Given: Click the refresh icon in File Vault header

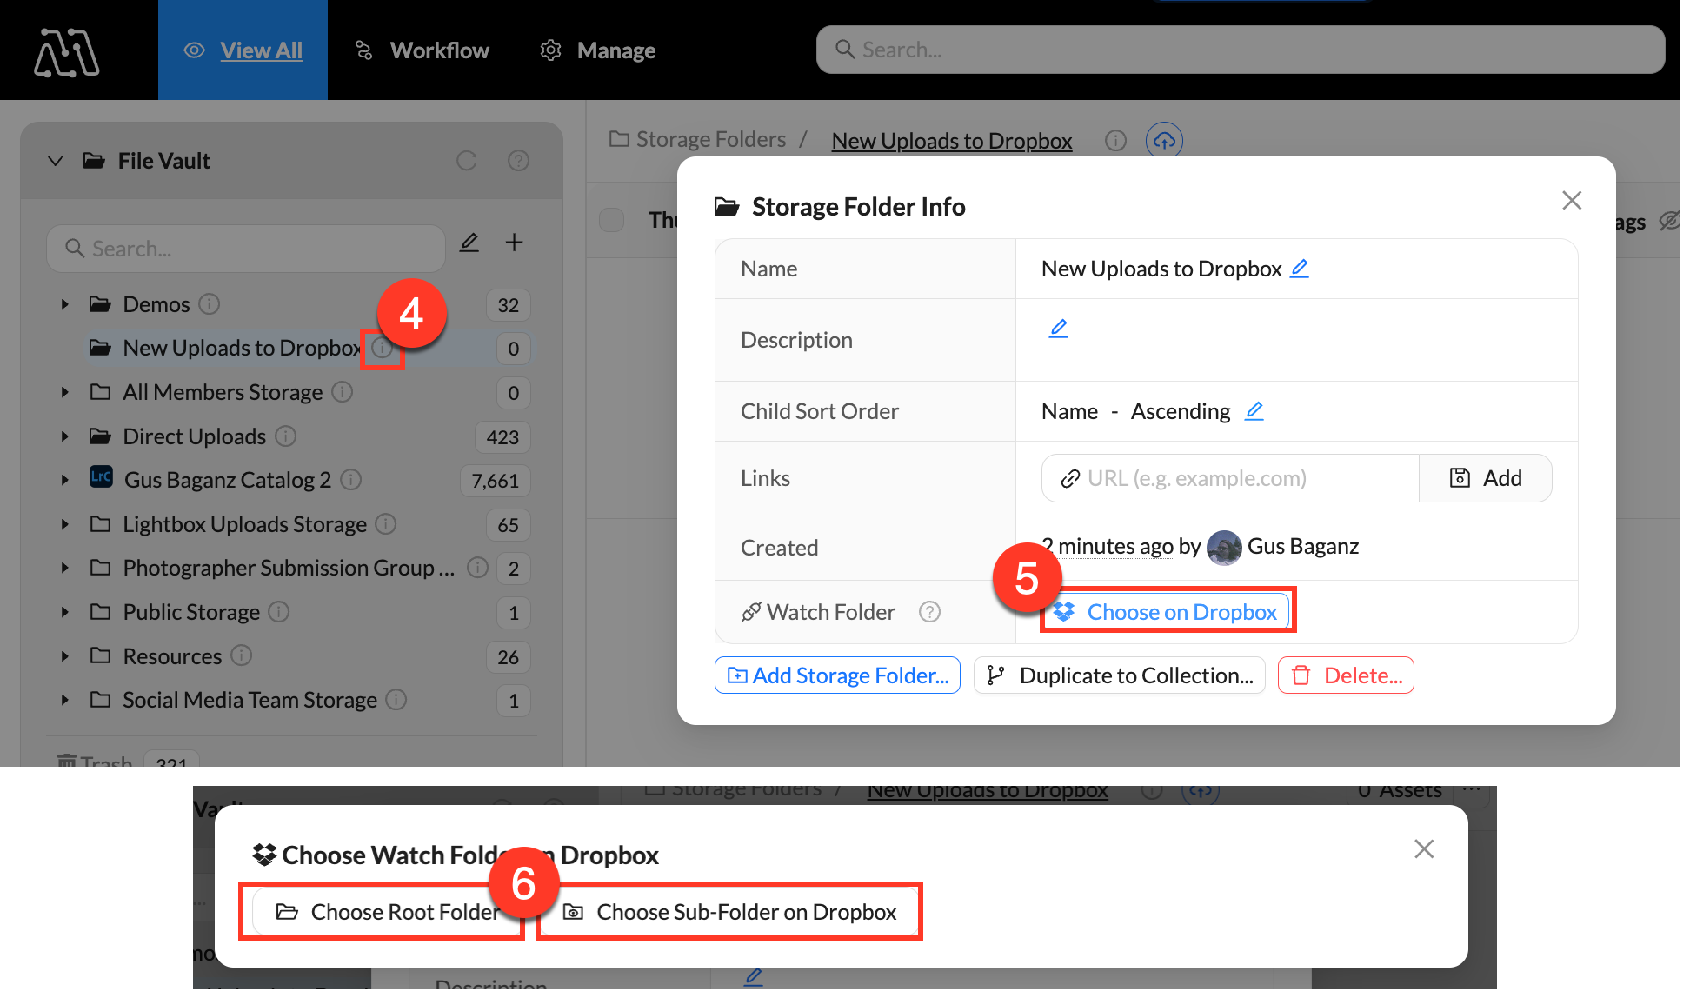Looking at the screenshot, I should 467,161.
